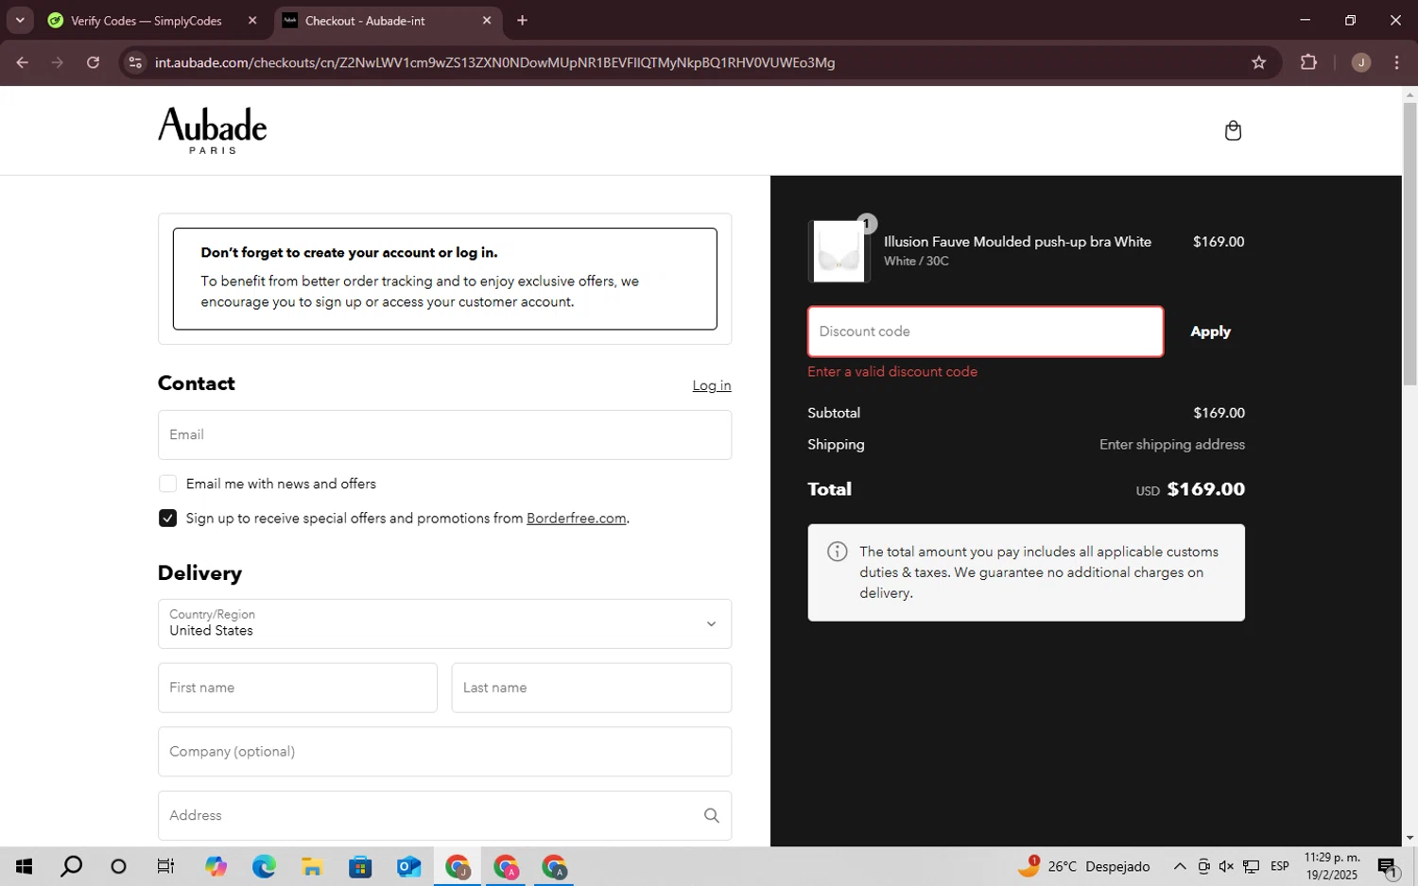Open the tab search dropdown arrow

point(19,20)
